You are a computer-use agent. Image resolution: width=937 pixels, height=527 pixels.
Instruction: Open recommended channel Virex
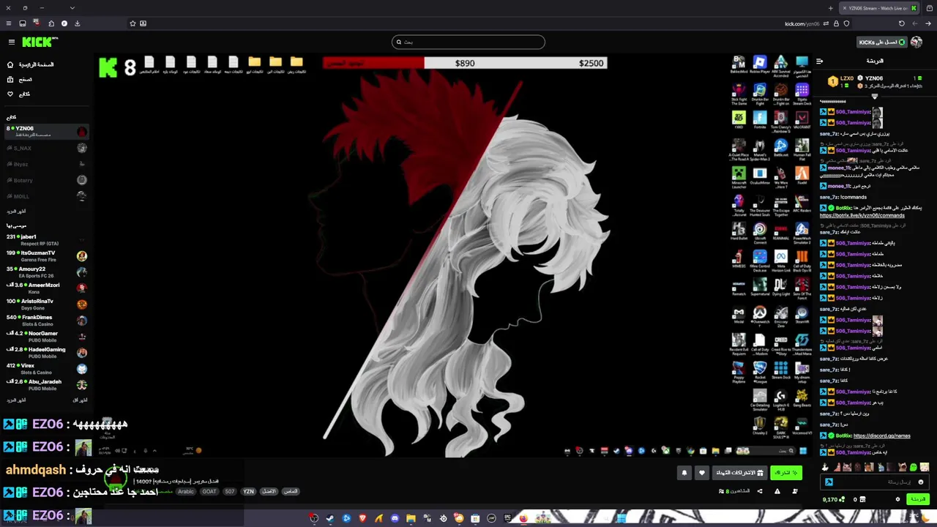tap(46, 368)
